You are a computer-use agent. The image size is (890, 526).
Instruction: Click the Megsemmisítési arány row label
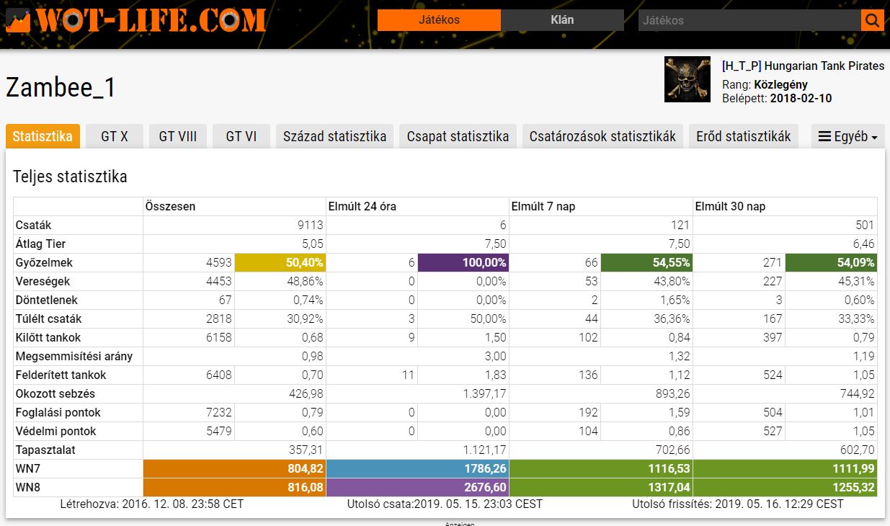74,357
